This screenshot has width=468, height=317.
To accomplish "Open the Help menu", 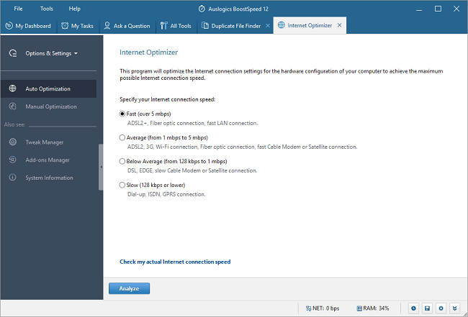I will pos(74,9).
